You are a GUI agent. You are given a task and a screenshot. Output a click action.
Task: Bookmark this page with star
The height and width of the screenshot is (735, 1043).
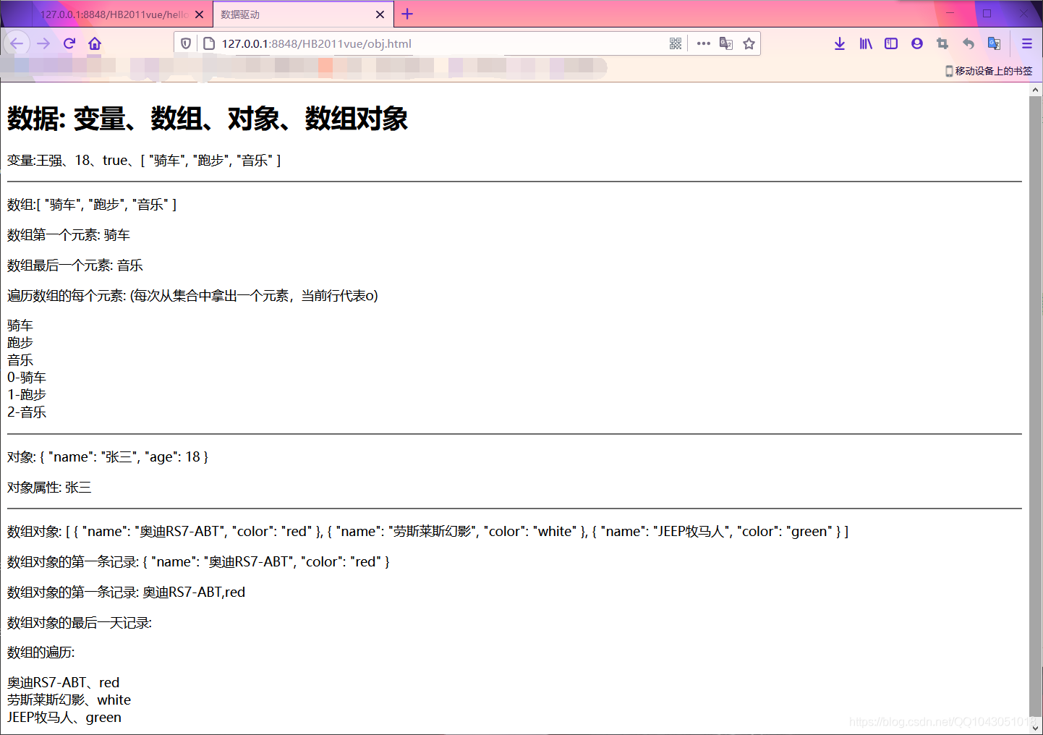click(x=749, y=43)
